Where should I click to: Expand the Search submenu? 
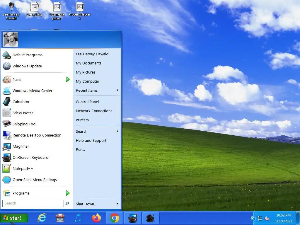click(97, 131)
